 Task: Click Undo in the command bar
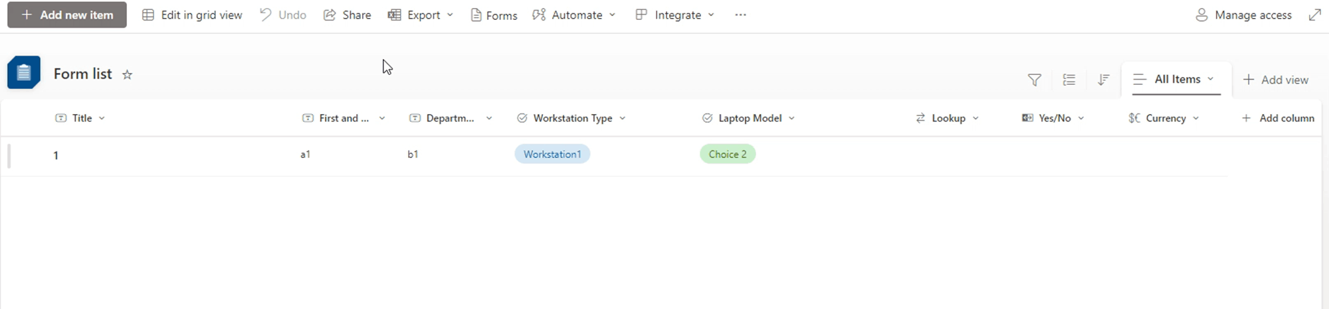click(x=283, y=15)
